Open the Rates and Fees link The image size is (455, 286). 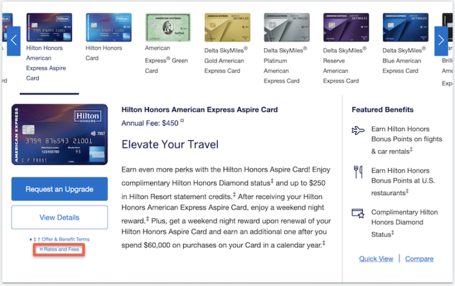[61, 249]
